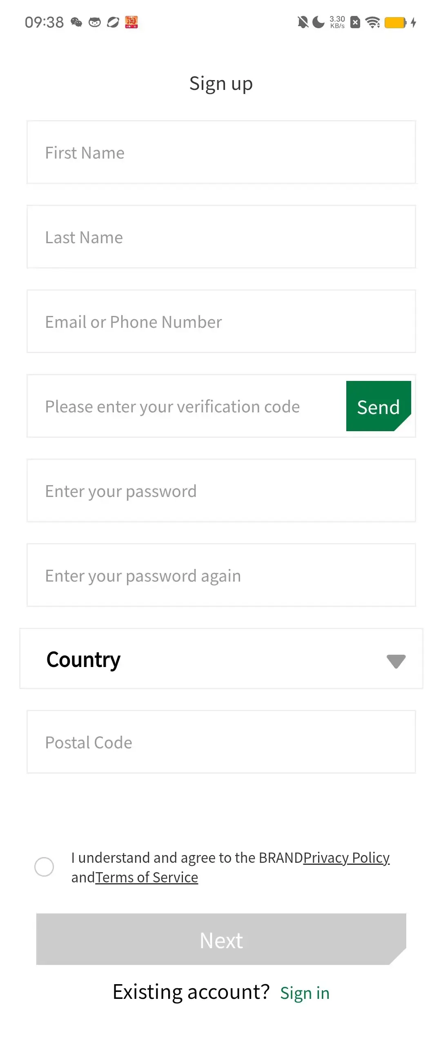Check the Privacy Policy agreement radio button

click(x=44, y=867)
